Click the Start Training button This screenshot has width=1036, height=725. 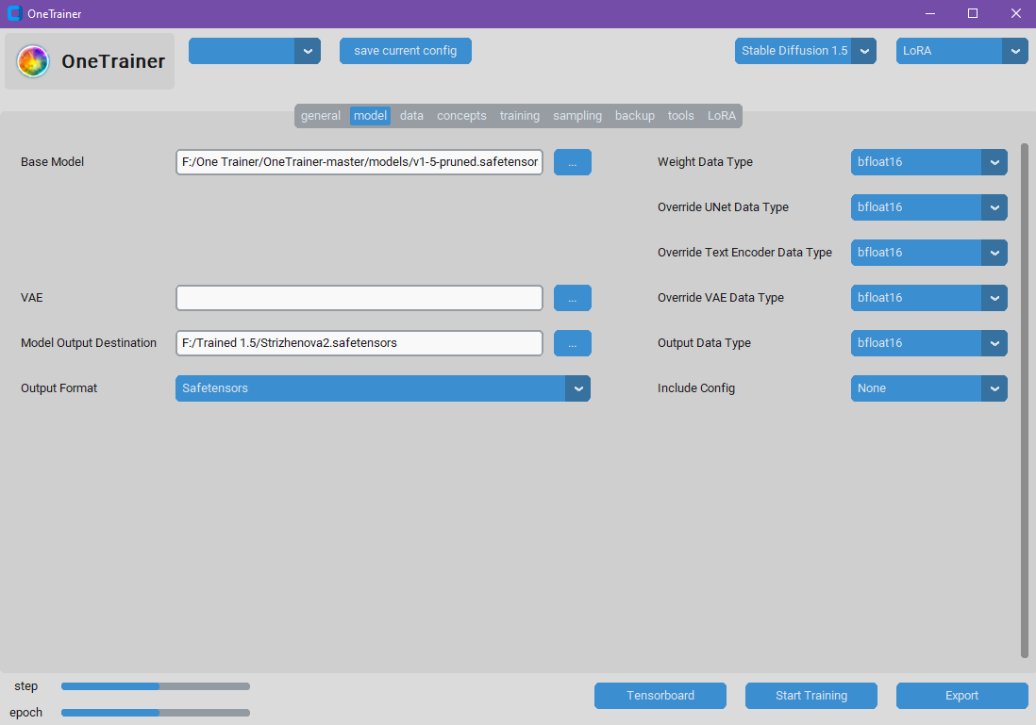point(810,695)
